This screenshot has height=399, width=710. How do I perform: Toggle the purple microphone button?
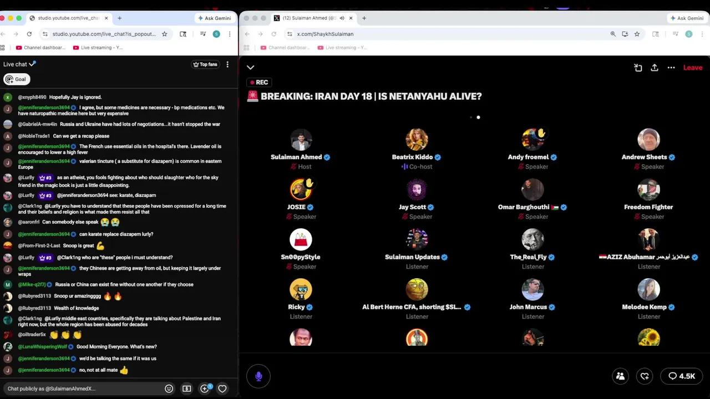click(x=258, y=376)
